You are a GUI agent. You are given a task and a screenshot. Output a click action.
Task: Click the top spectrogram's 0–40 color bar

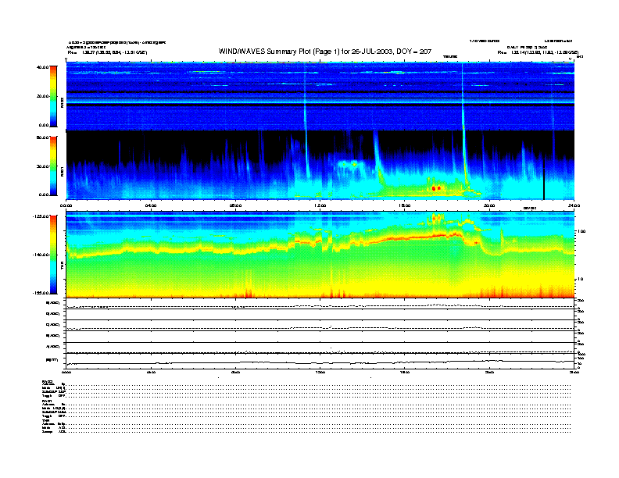pos(53,97)
